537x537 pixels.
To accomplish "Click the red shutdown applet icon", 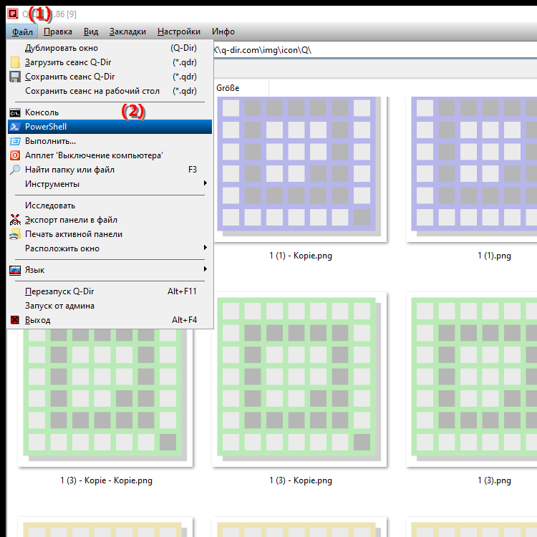I will tap(15, 155).
